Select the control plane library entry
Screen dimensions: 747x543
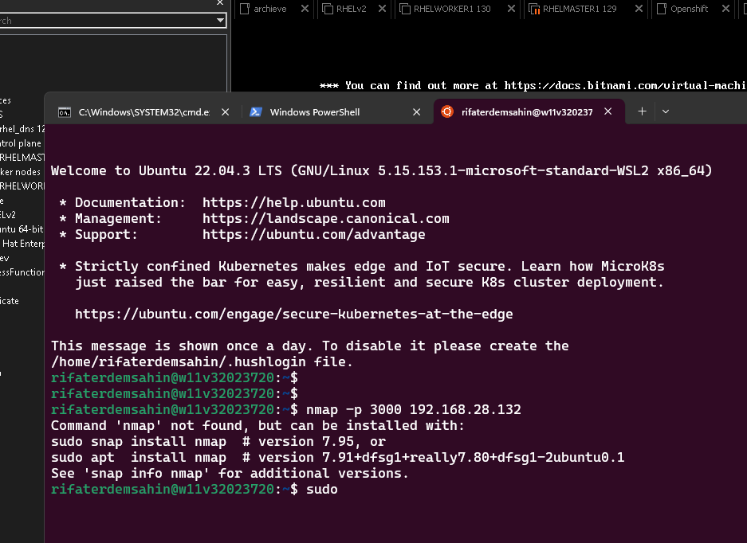click(21, 143)
